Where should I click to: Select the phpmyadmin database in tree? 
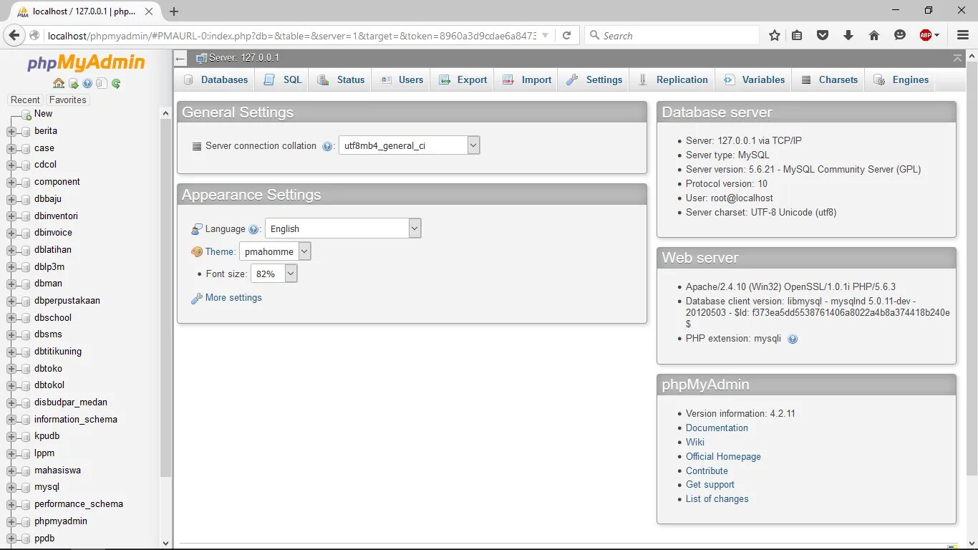tap(61, 521)
